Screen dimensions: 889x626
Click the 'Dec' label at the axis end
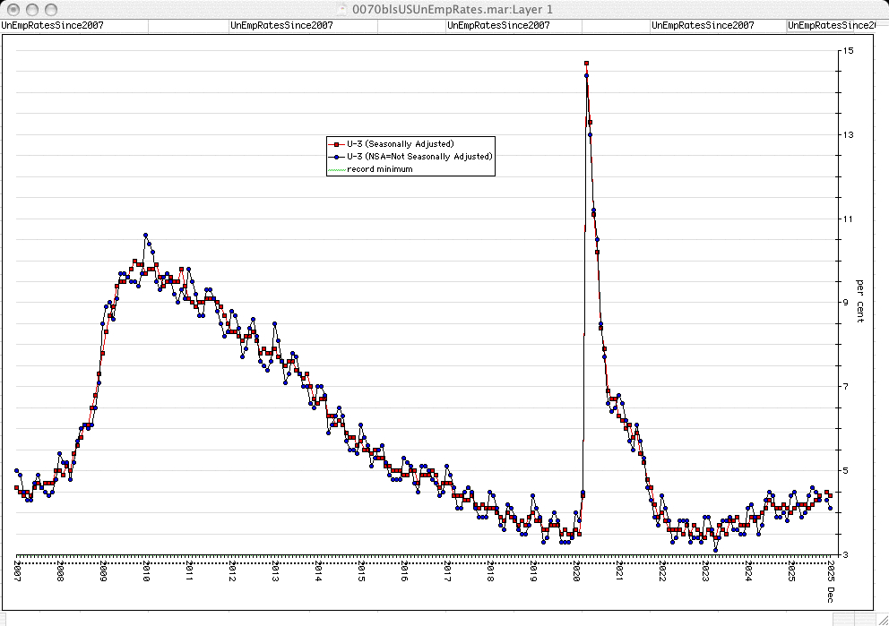(x=831, y=595)
